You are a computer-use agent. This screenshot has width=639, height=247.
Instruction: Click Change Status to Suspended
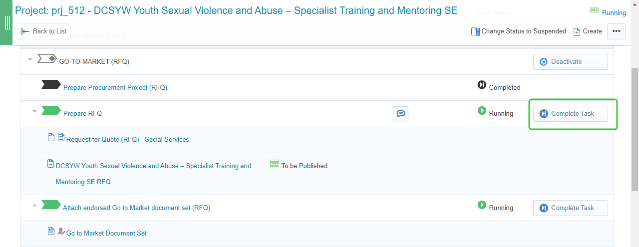point(519,31)
